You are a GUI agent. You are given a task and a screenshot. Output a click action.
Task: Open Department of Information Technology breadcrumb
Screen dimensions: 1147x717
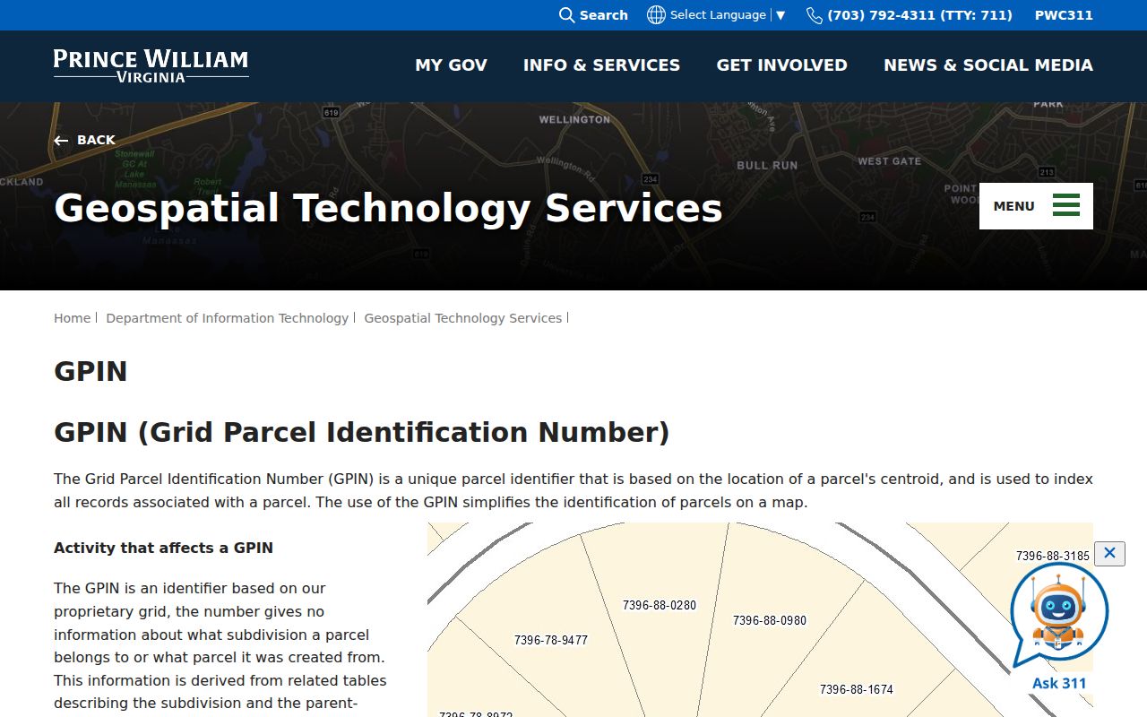coord(227,318)
